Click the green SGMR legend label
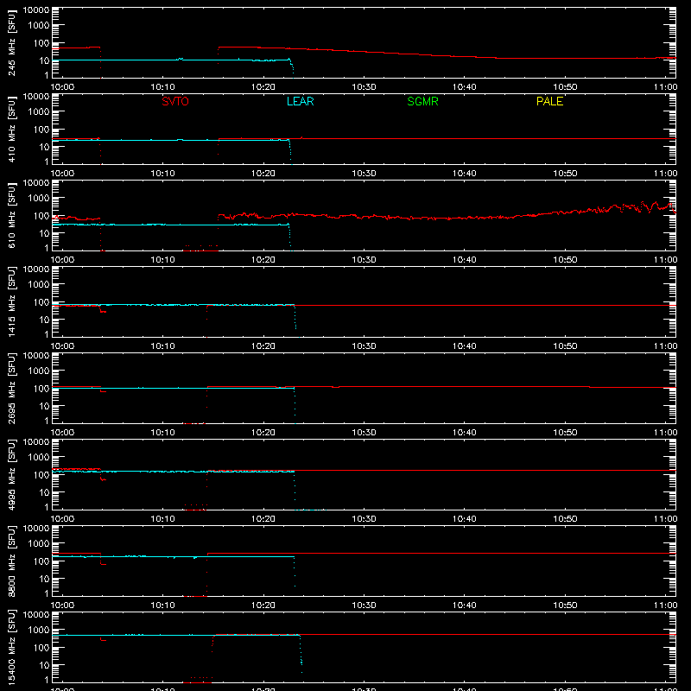This screenshot has width=691, height=691. 422,101
